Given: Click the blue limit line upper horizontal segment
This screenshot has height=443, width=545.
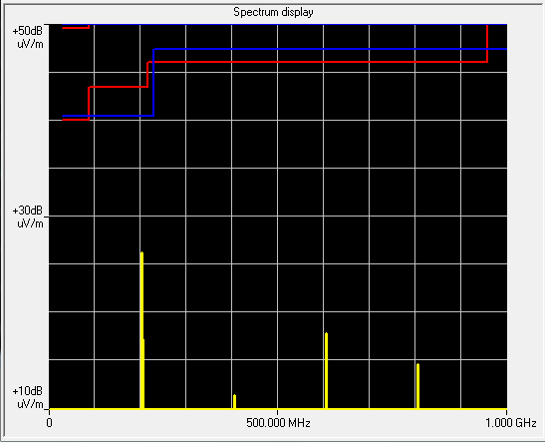Looking at the screenshot, I should (x=330, y=49).
